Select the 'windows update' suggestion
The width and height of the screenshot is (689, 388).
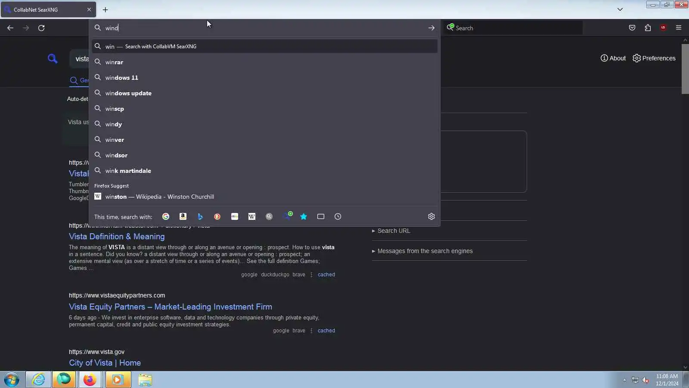pyautogui.click(x=265, y=93)
